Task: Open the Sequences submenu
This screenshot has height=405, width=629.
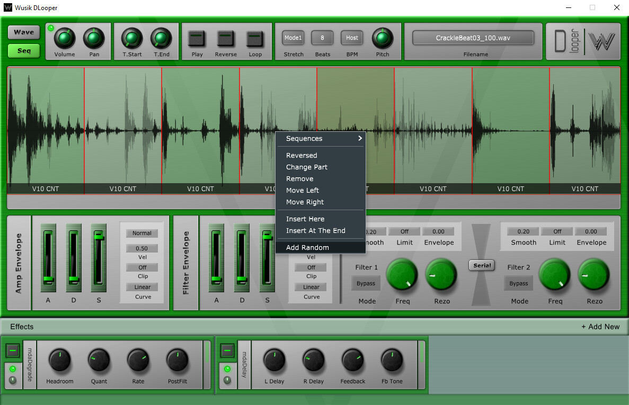Action: coord(321,139)
